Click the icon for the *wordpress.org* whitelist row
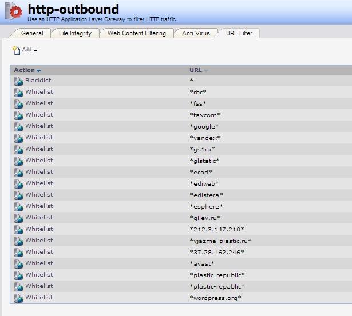 [18, 298]
